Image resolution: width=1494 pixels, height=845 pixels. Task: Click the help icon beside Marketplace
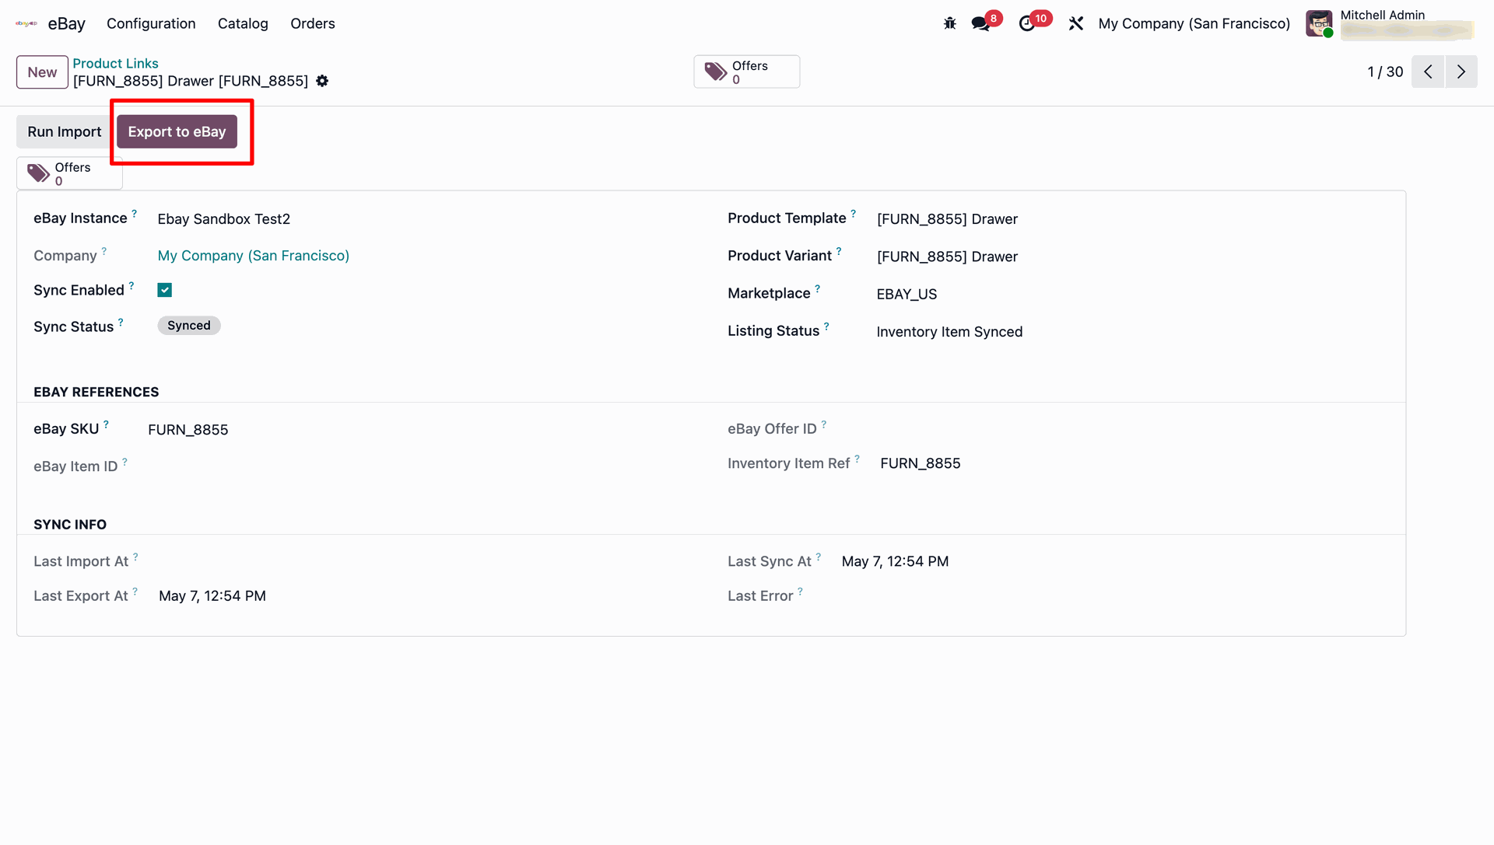coord(817,288)
